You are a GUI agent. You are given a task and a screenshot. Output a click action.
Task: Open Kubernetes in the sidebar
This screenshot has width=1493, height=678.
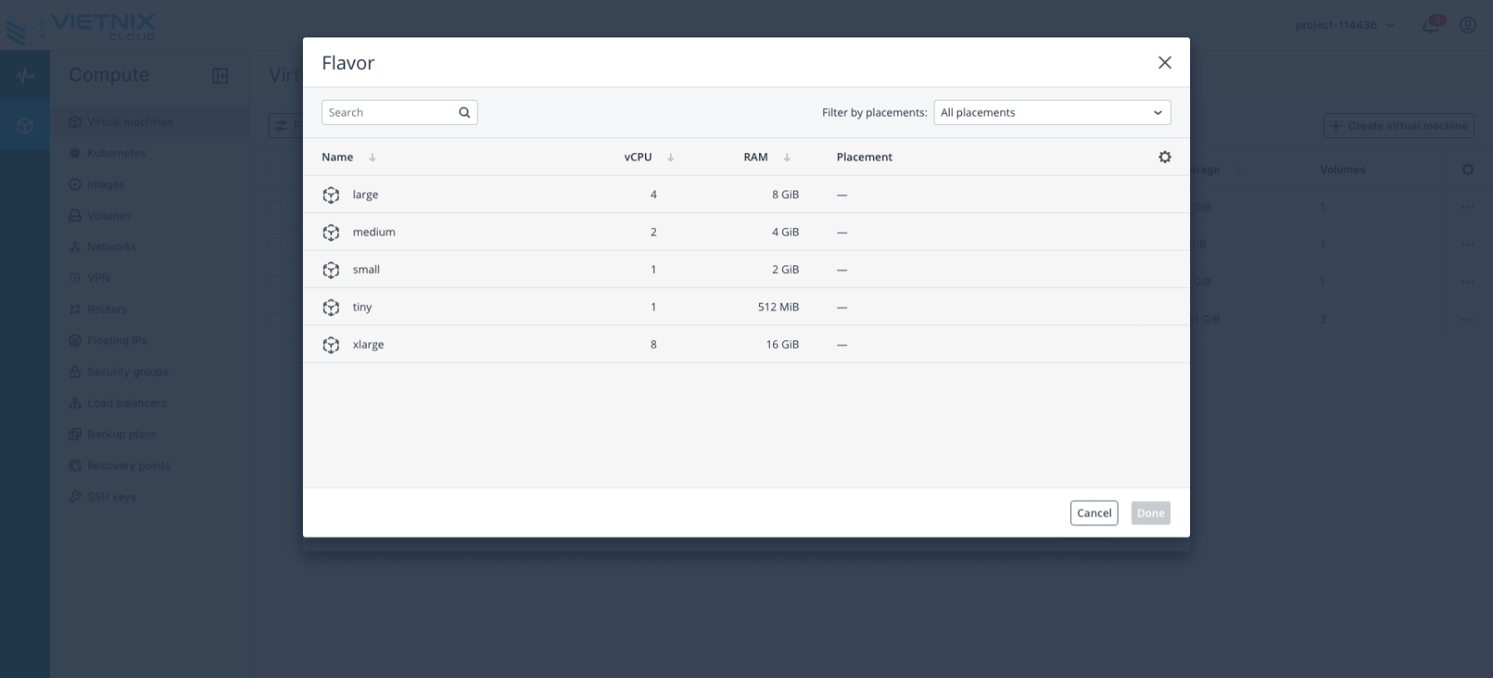click(150, 153)
